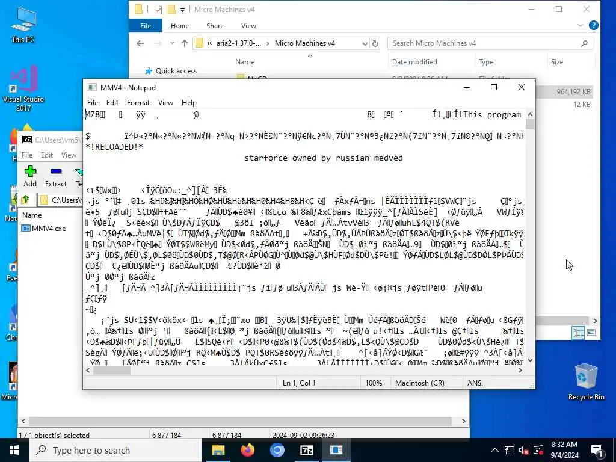The height and width of the screenshot is (462, 616).
Task: Open Visual Studio 2017 desktop shortcut
Action: [x=23, y=88]
